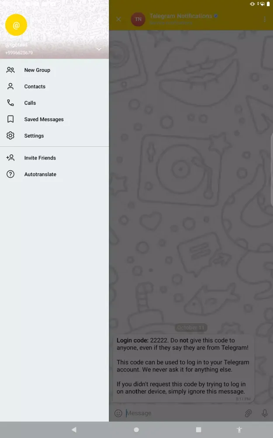Viewport: 273px width, 438px height.
Task: Open Saved Messages bookmark icon
Action: click(x=10, y=119)
